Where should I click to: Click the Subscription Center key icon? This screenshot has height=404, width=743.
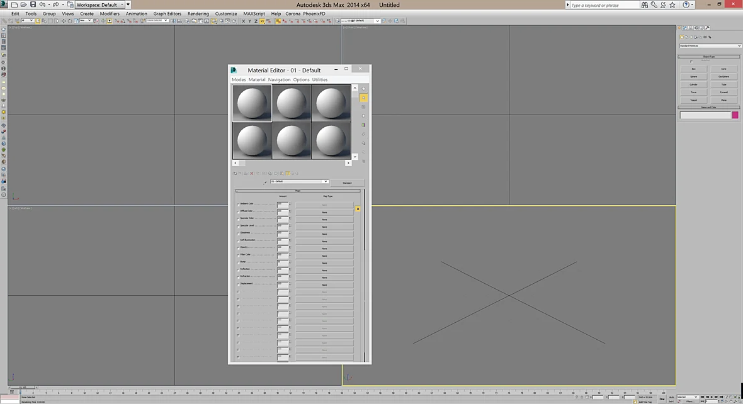pyautogui.click(x=654, y=5)
